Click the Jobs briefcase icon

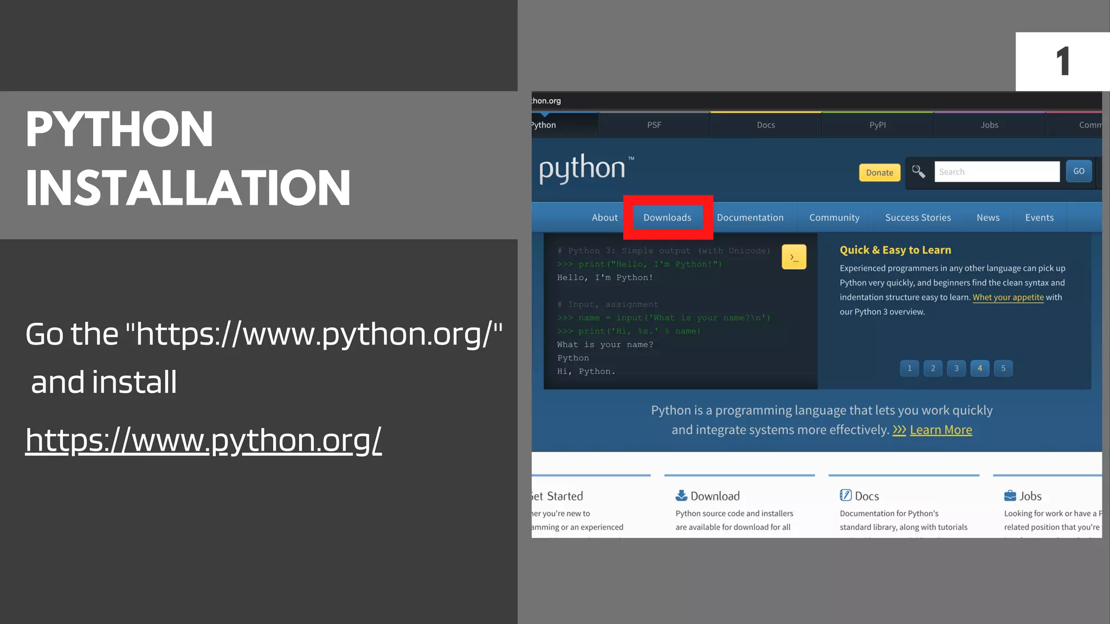coord(1010,496)
